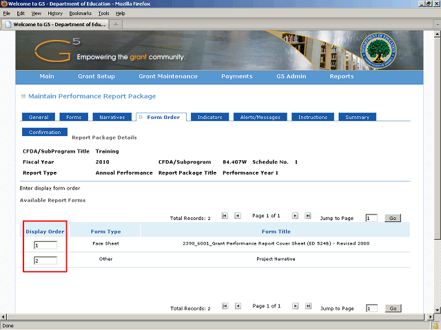Screen dimensions: 441x330
Task: Open G5 Admin navigation menu
Action: (291, 76)
